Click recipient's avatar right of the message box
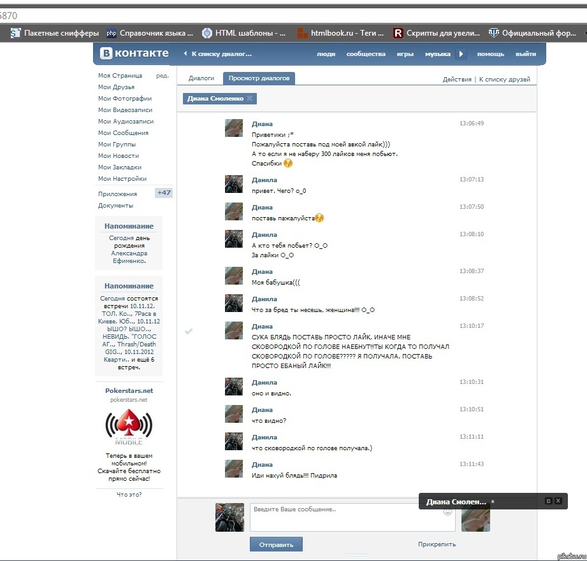This screenshot has width=587, height=561. pos(475,520)
